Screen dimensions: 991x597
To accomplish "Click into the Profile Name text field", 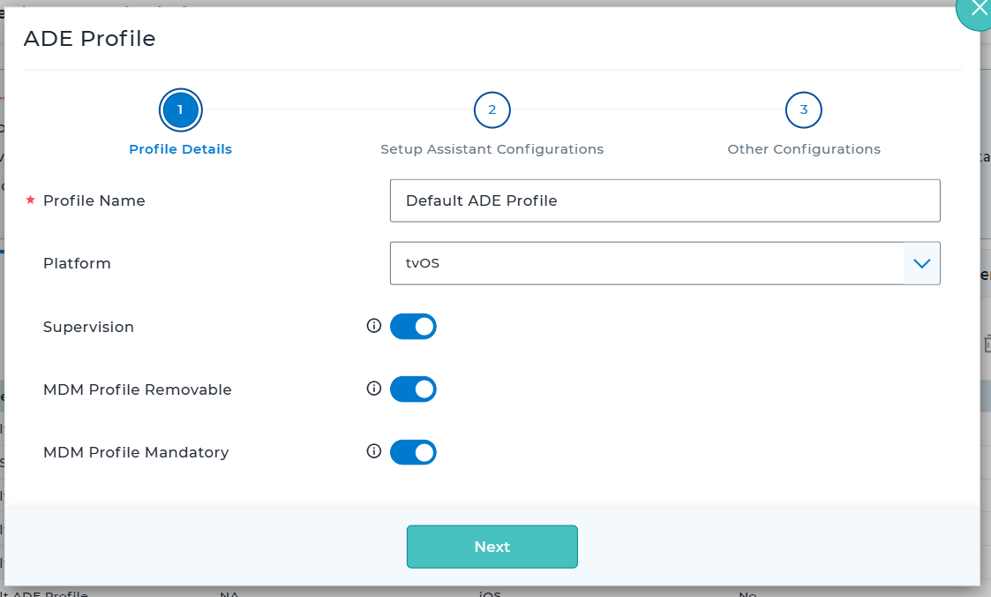I will pyautogui.click(x=664, y=200).
